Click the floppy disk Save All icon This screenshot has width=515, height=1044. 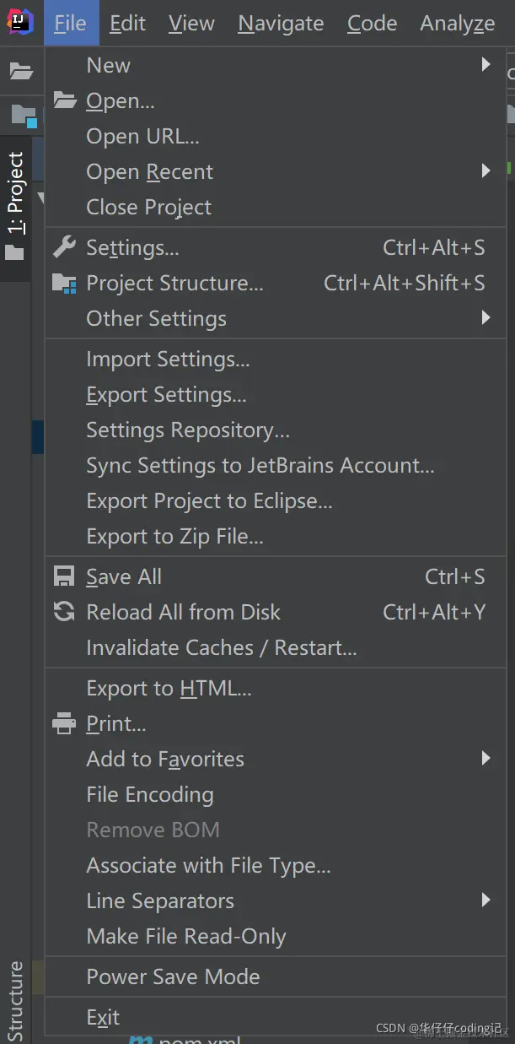click(x=65, y=576)
